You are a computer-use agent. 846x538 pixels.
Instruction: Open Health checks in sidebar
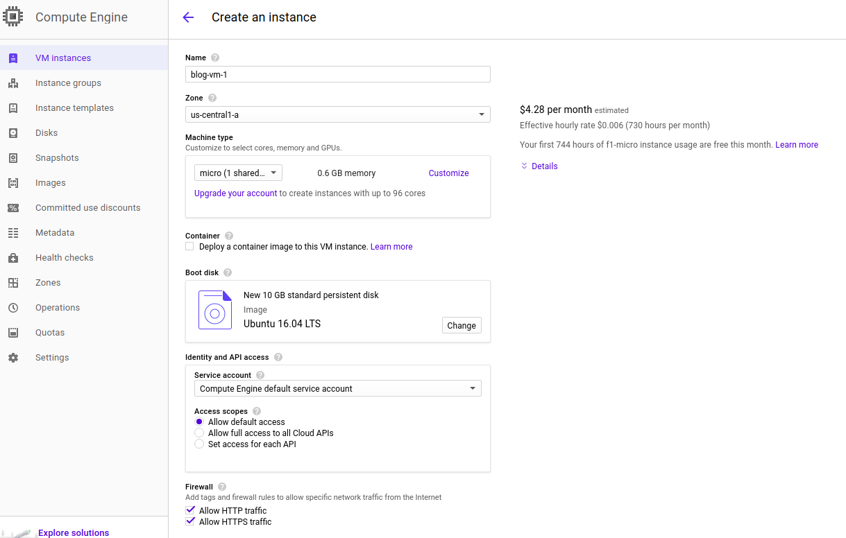tap(84, 258)
